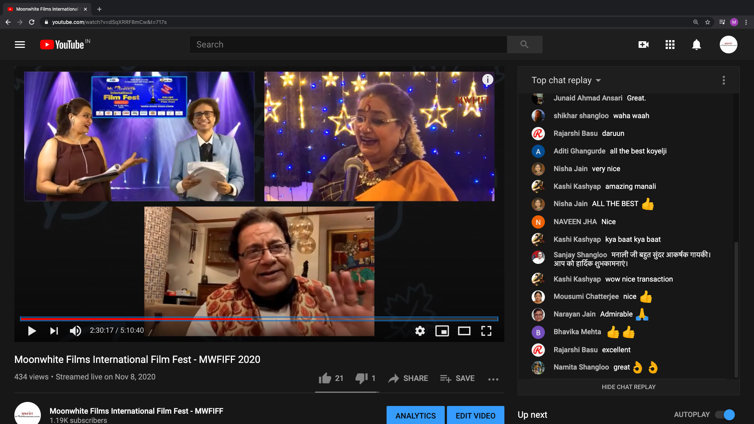754x424 pixels.
Task: Open player settings gear
Action: coord(420,331)
